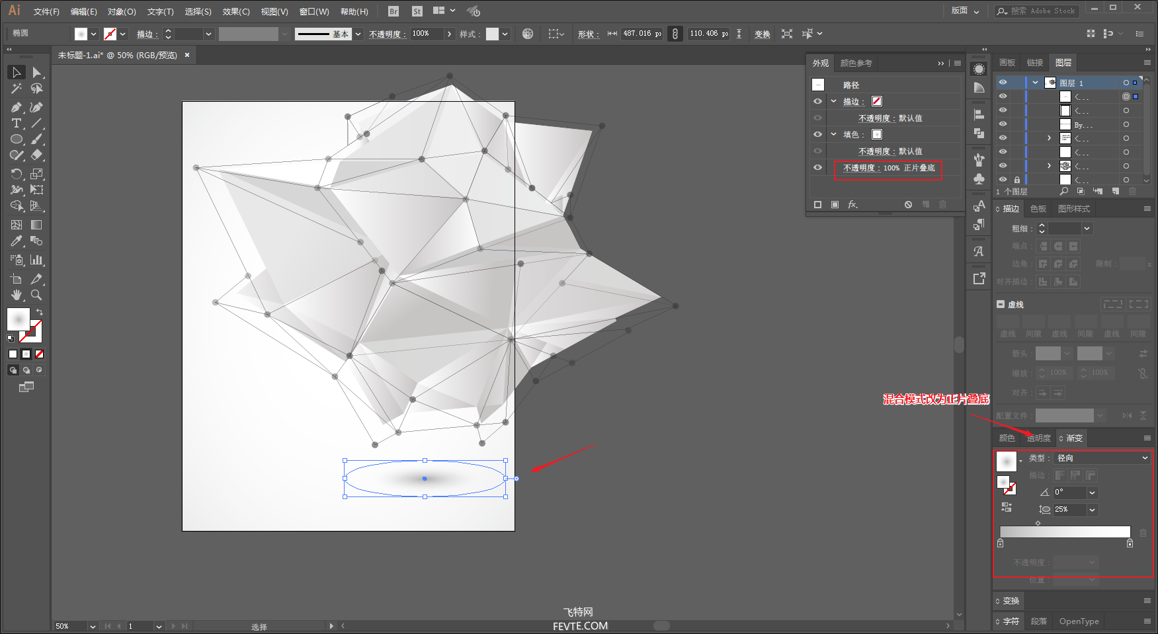Click the shape width field 487.016
Image resolution: width=1158 pixels, height=634 pixels.
click(x=642, y=34)
